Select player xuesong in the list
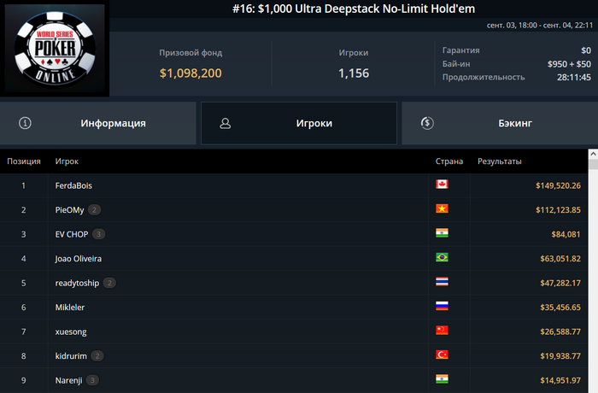 [x=71, y=332]
